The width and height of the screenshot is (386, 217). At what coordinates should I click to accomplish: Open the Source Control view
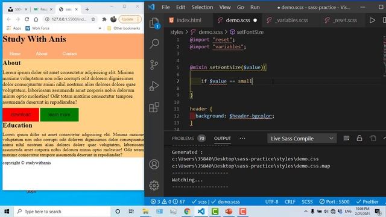coord(154,65)
